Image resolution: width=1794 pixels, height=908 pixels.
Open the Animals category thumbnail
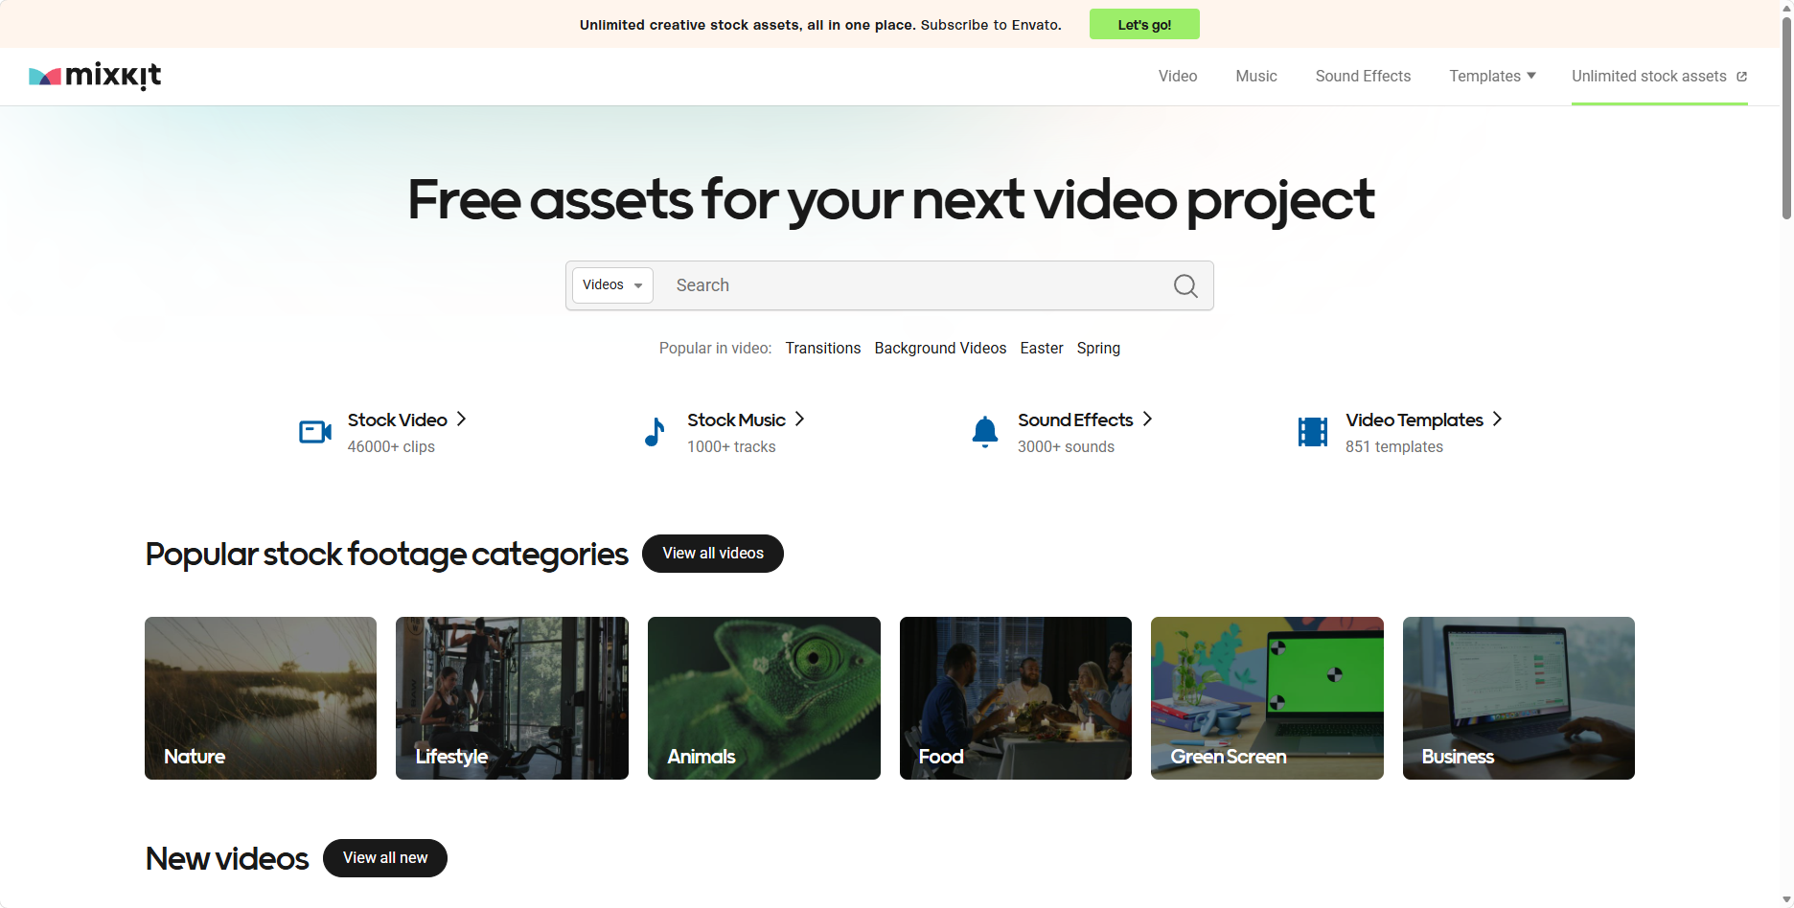click(x=764, y=697)
